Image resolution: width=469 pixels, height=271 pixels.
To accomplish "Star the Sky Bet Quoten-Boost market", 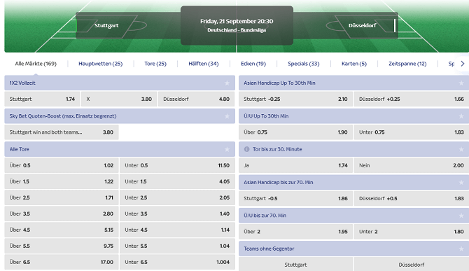I will click(x=227, y=116).
